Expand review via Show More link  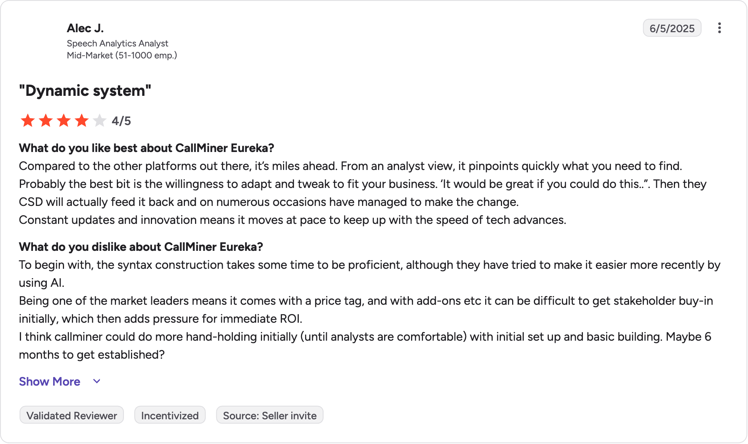coord(49,381)
